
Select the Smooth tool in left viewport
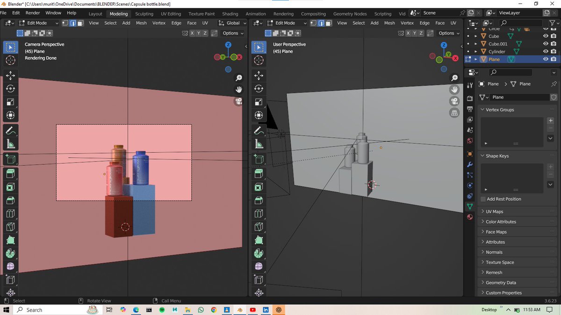(10, 266)
